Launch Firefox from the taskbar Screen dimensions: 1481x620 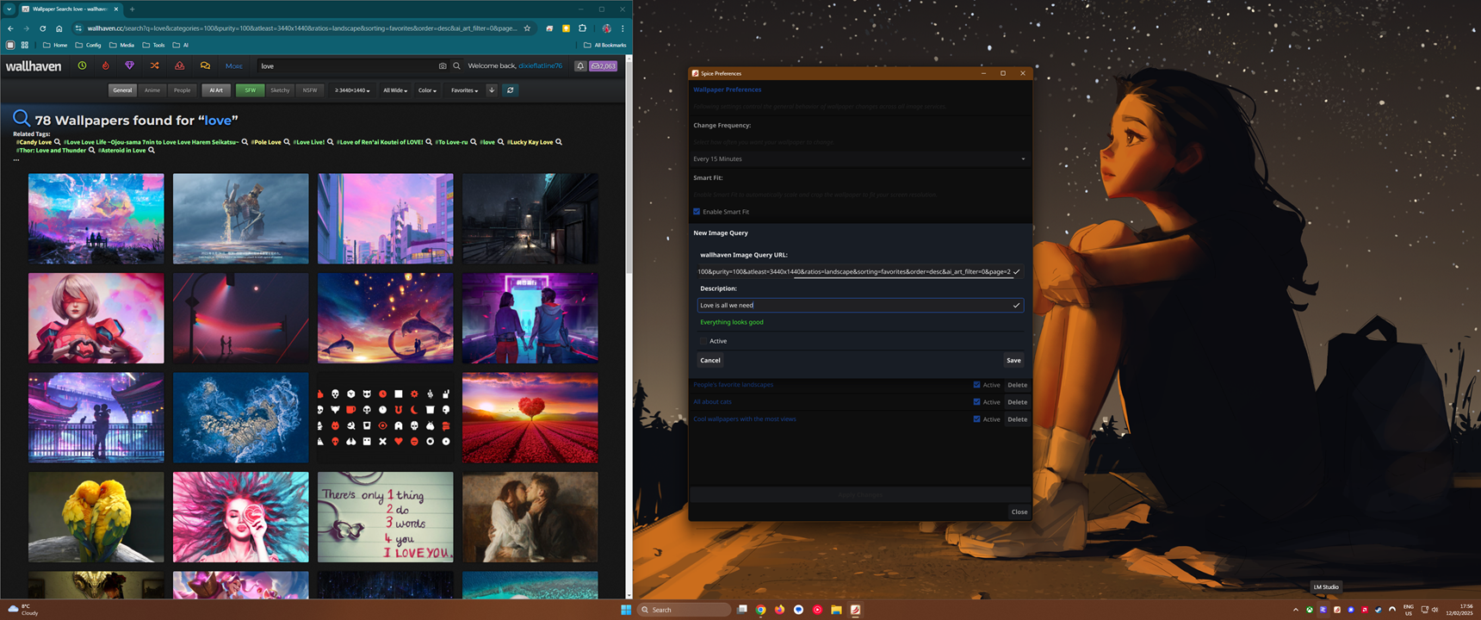tap(779, 610)
